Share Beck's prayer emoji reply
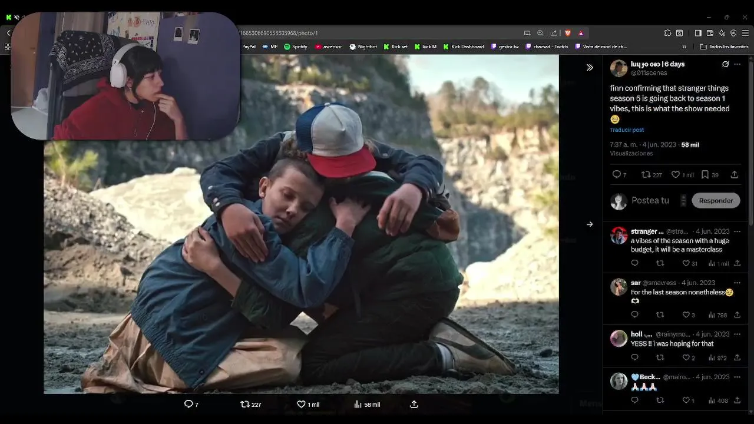This screenshot has width=754, height=424. 737,400
